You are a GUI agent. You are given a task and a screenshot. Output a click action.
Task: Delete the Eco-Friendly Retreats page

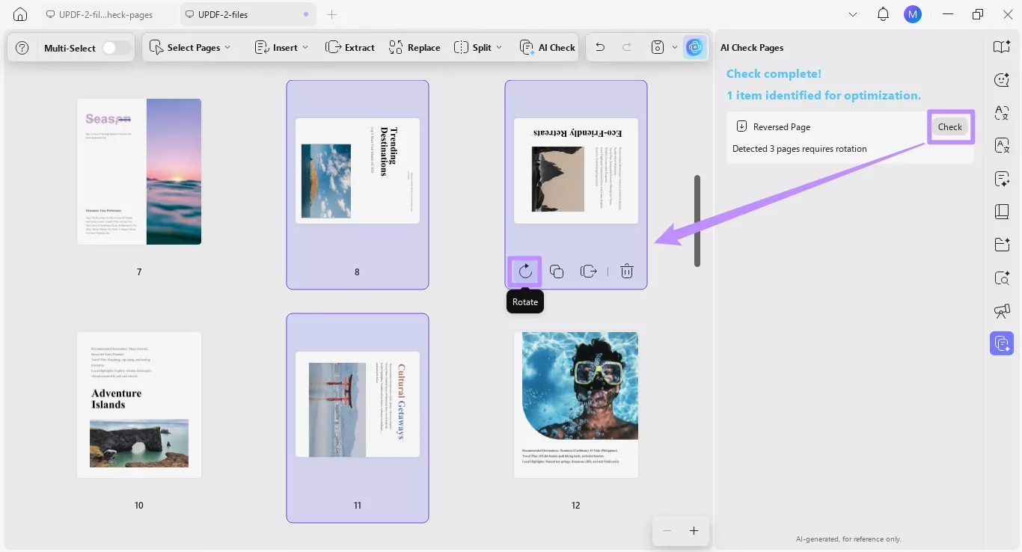pos(627,272)
